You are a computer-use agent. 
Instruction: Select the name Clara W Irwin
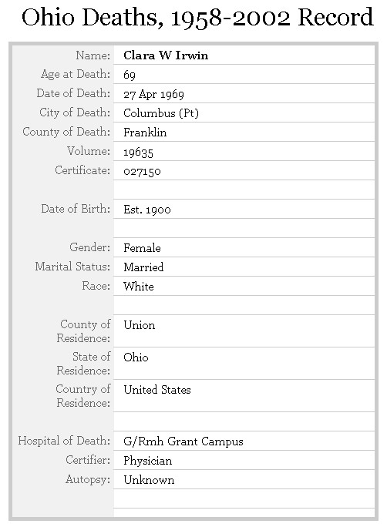coord(166,55)
